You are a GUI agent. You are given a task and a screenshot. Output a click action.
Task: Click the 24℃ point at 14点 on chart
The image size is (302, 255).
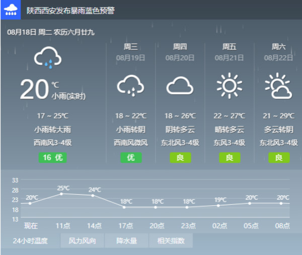pos(93,196)
